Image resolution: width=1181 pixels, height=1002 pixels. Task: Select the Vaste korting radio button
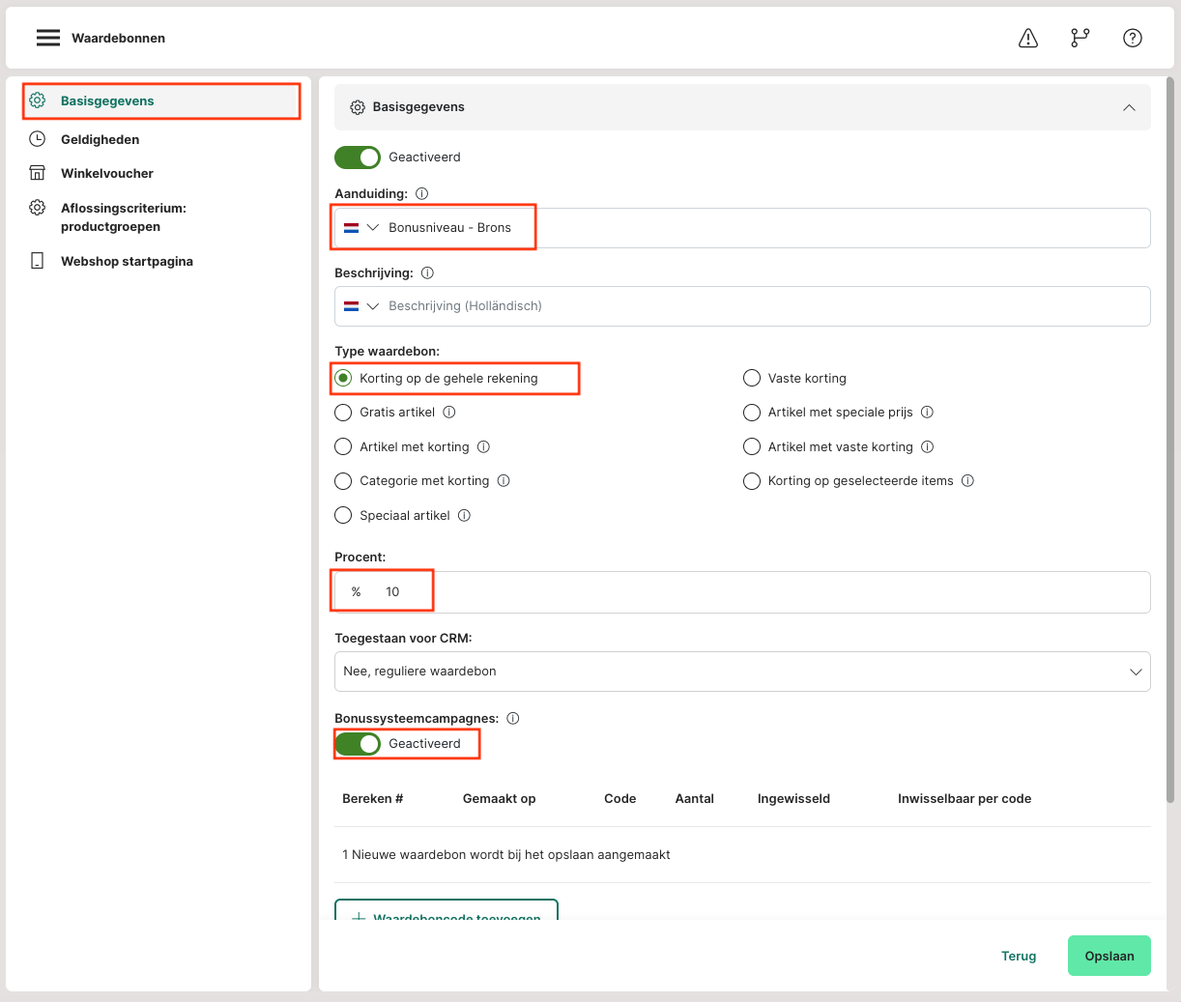point(752,379)
